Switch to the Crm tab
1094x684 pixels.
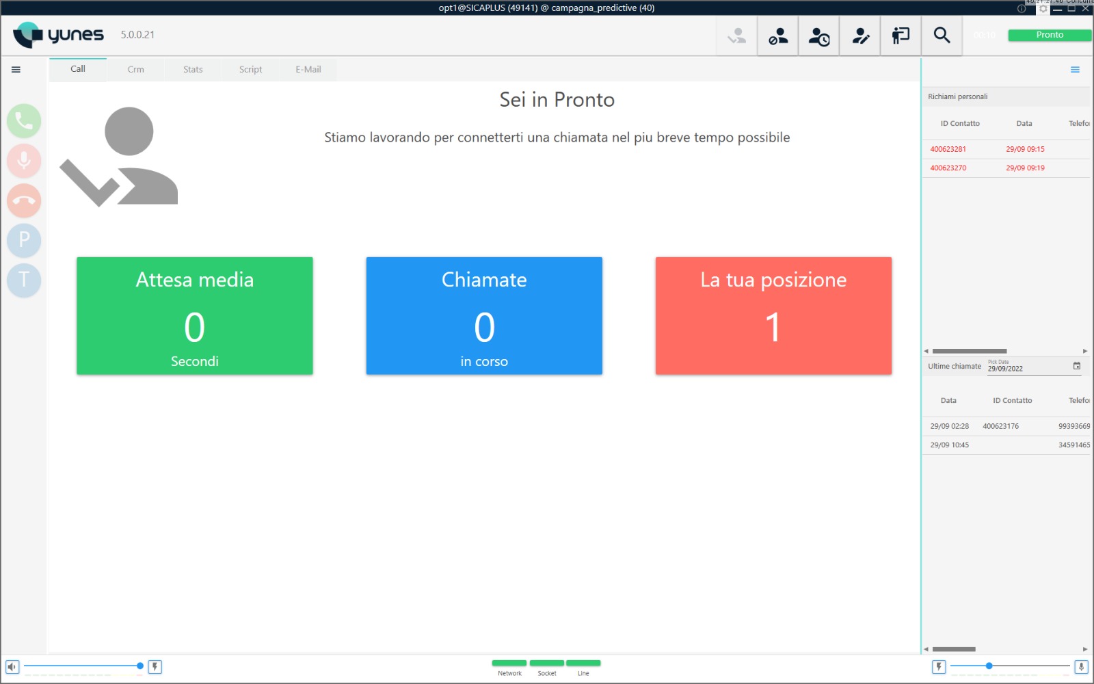[x=135, y=70]
